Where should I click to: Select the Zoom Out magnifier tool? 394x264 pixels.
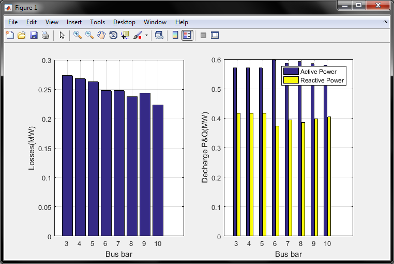click(x=89, y=36)
